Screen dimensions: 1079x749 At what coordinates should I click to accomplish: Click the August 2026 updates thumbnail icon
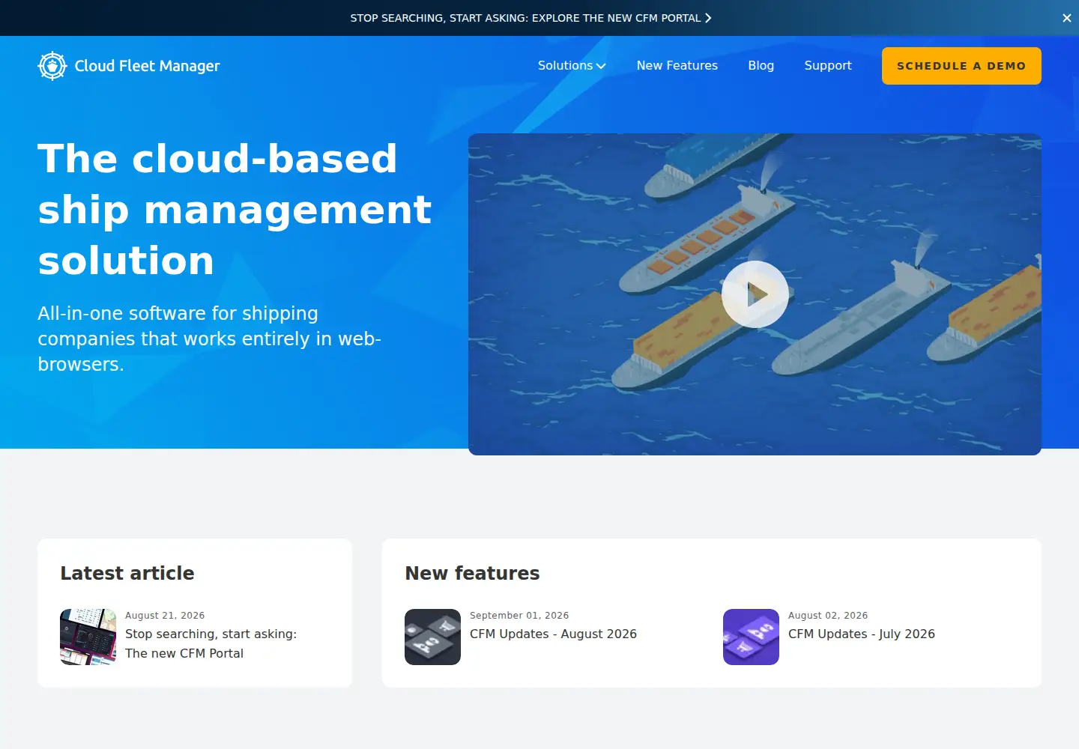(432, 637)
